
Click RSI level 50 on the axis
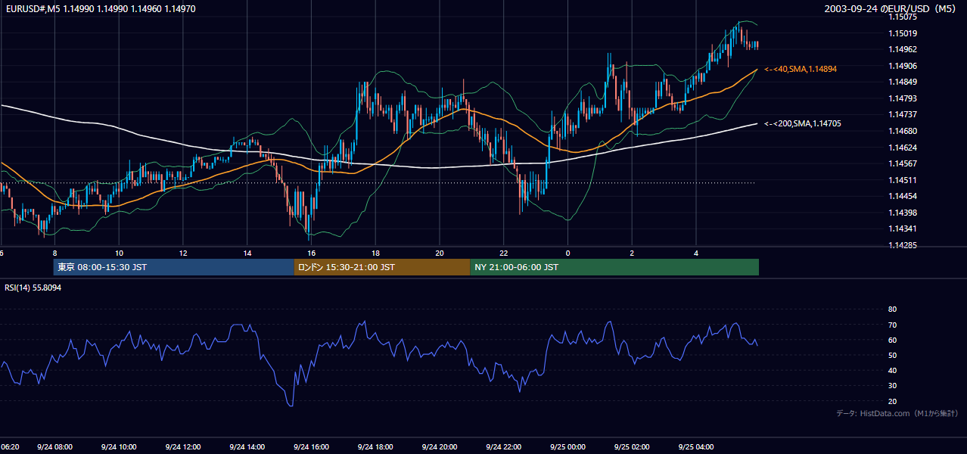point(892,355)
